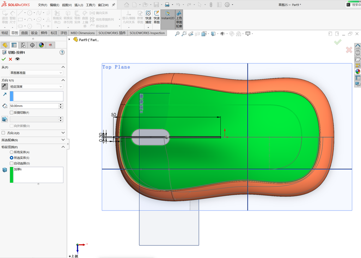The image size is (361, 258).
Task: Open hide/show items eye icon
Action: [x=222, y=34]
